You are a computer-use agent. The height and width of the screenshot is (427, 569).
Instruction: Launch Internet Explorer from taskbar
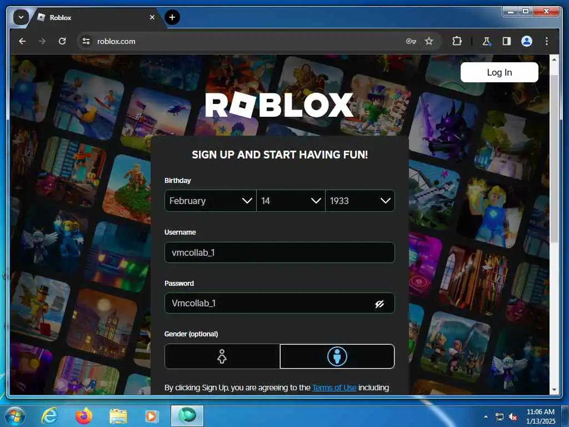tap(49, 416)
